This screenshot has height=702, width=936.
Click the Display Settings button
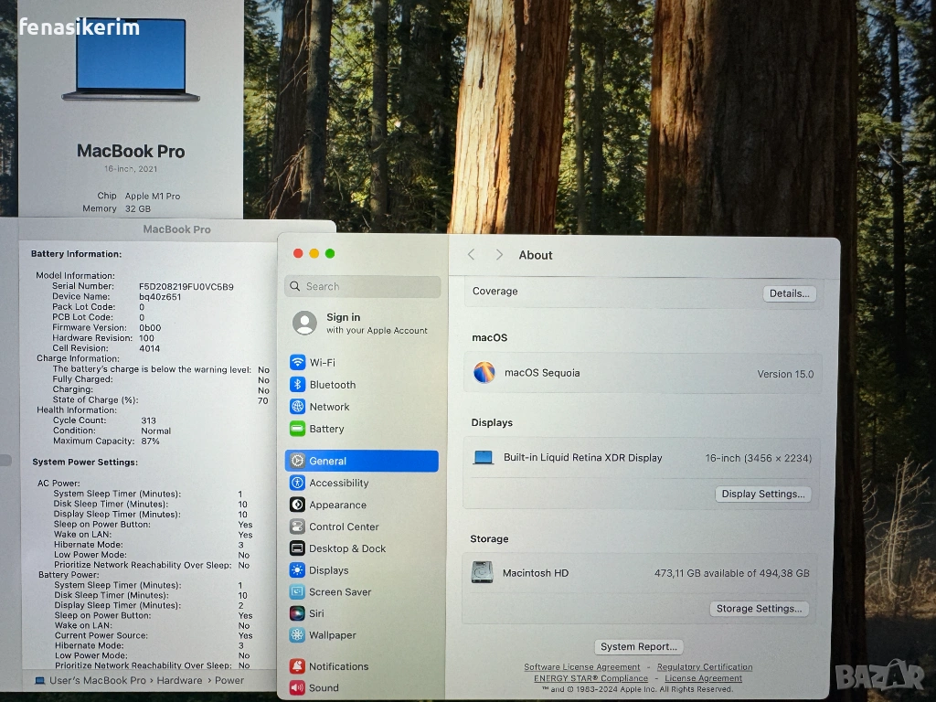pyautogui.click(x=762, y=494)
